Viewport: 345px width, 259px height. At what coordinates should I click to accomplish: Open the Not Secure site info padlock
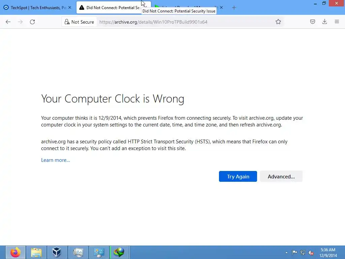pyautogui.click(x=79, y=22)
